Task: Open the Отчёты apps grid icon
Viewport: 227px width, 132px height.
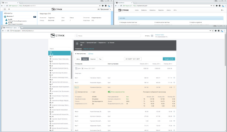Action: [152, 36]
